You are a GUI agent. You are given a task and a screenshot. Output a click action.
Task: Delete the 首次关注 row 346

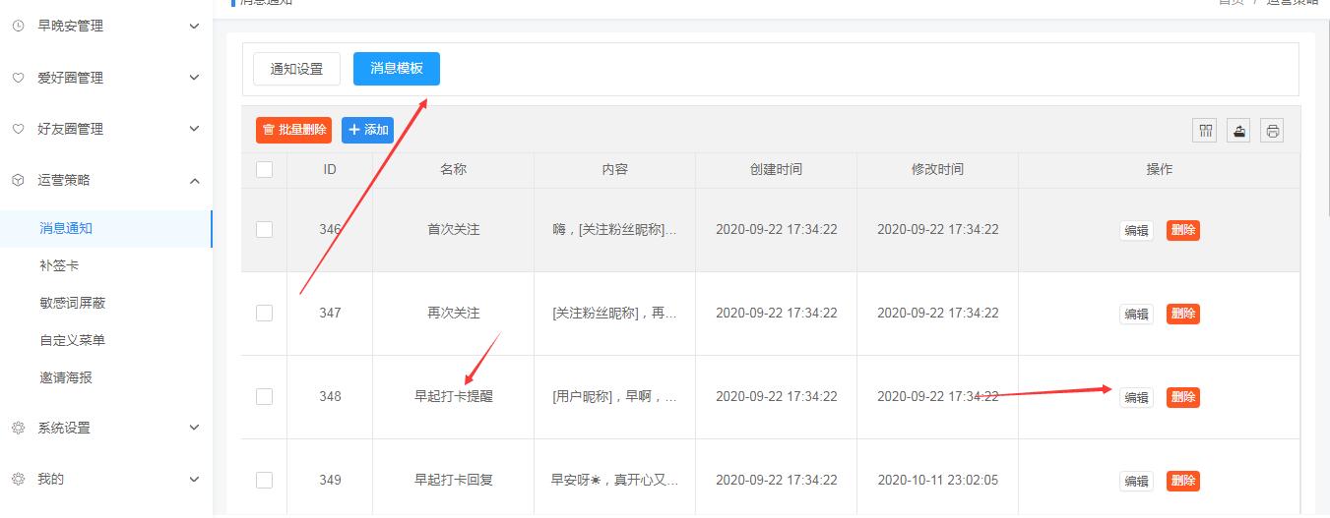click(x=1183, y=230)
